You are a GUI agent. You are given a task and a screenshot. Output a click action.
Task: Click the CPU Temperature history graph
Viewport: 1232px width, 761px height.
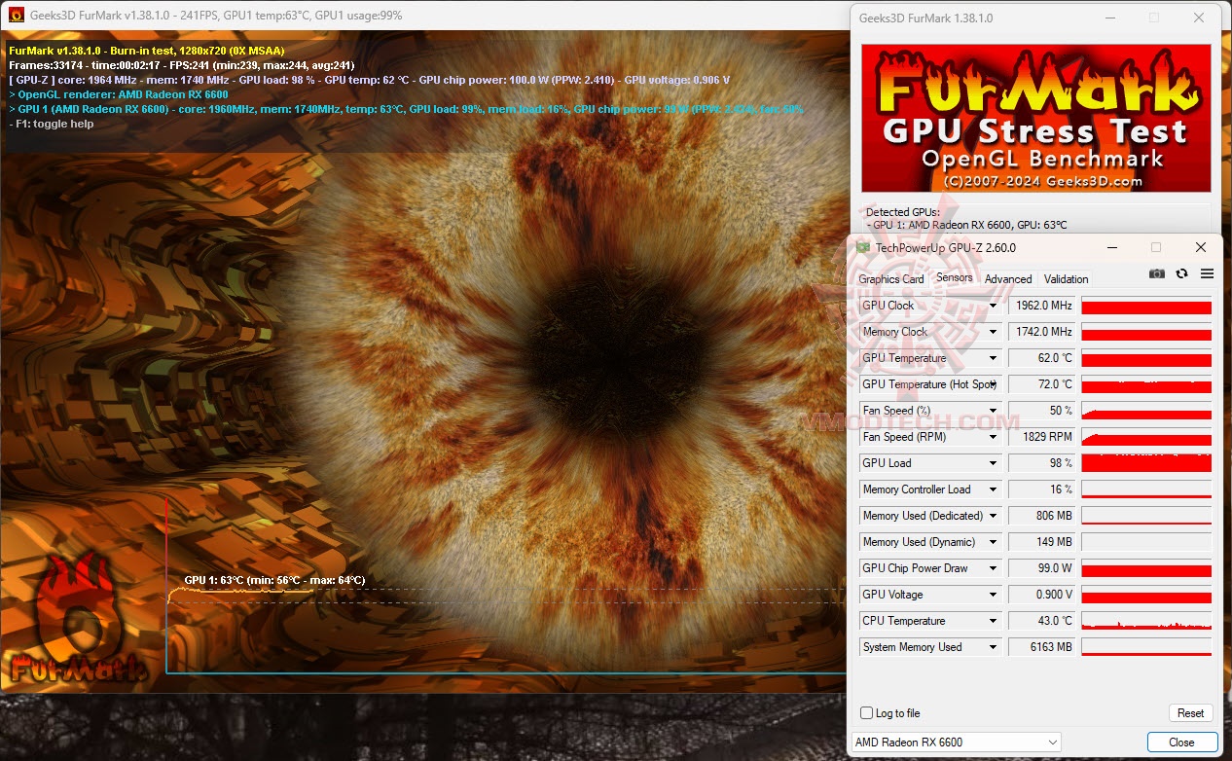(x=1146, y=621)
